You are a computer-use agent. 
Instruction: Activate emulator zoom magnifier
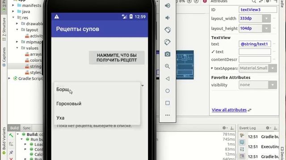[x=168, y=66]
